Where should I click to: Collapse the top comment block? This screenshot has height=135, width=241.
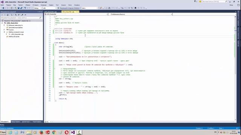pyautogui.click(x=54, y=16)
